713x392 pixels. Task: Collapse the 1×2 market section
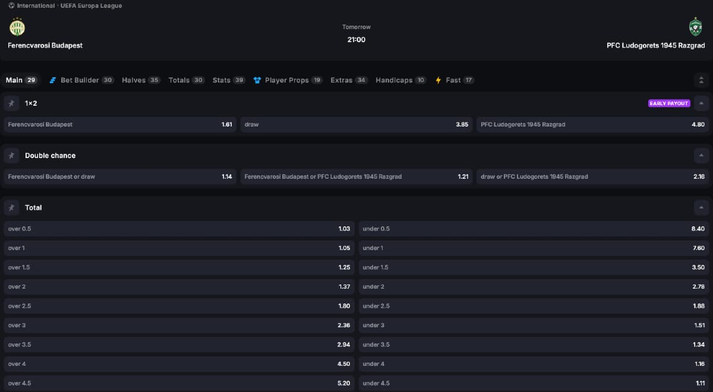point(701,103)
